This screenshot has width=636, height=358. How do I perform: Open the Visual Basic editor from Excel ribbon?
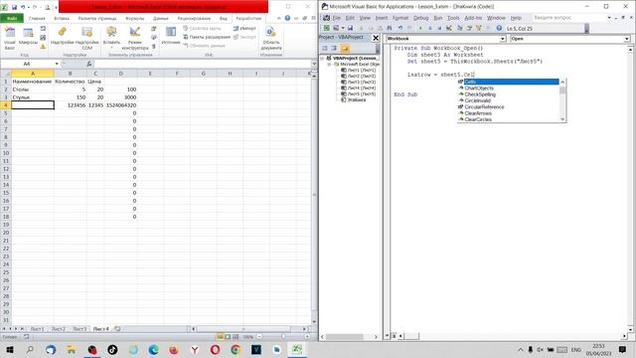[x=9, y=39]
